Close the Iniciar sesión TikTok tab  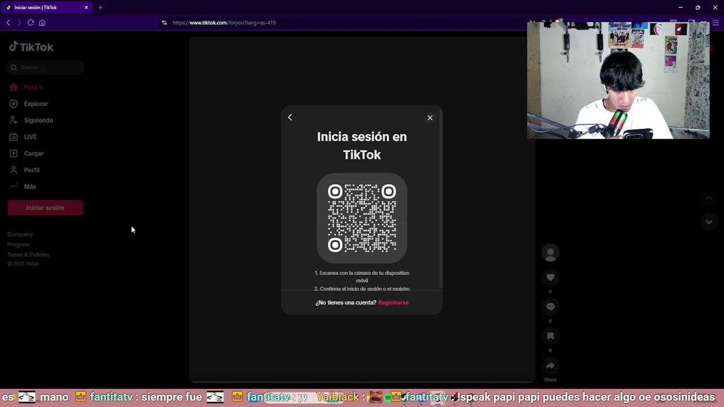[86, 7]
